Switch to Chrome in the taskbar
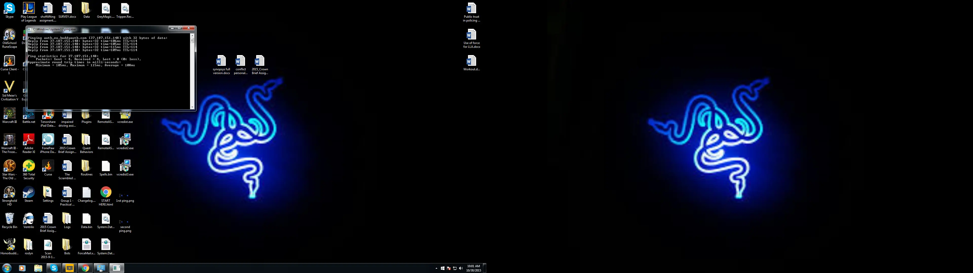This screenshot has height=273, width=973. tap(85, 268)
